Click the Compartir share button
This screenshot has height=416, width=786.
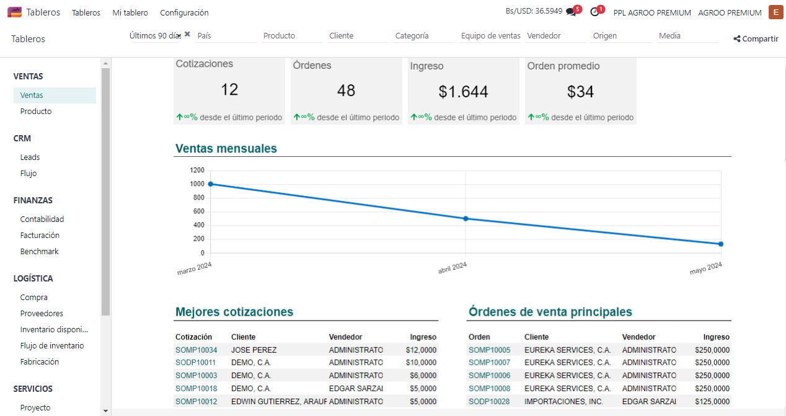click(x=756, y=38)
